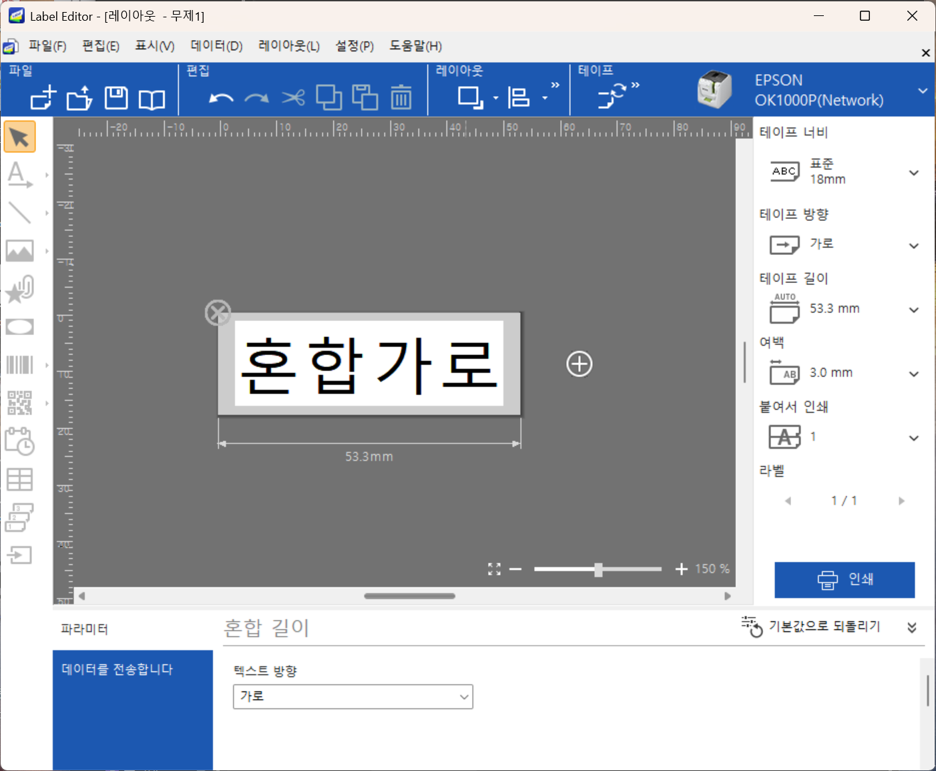Open text direction 가로 combo box
The image size is (936, 771).
tap(353, 696)
